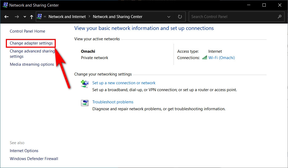Image resolution: width=288 pixels, height=168 pixels.
Task: Open Troubleshoot problems
Action: 113,102
